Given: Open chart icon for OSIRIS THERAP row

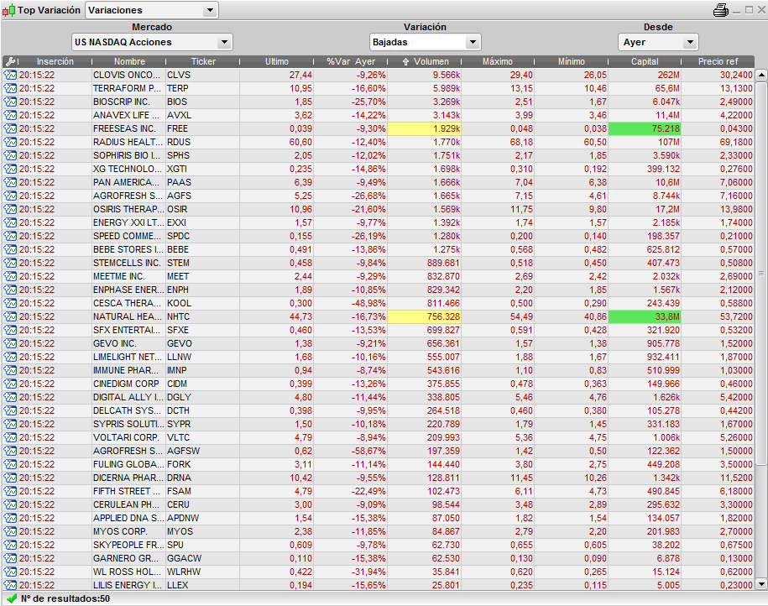Looking at the screenshot, I should pos(10,209).
